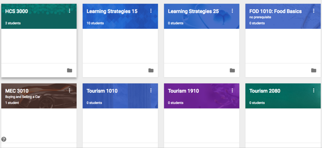Open more options for Learning Strategies 25
The height and width of the screenshot is (148, 322).
pyautogui.click(x=232, y=11)
